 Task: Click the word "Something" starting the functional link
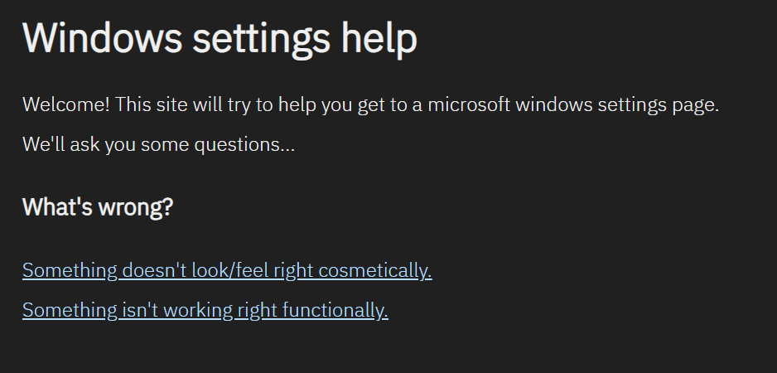point(70,310)
